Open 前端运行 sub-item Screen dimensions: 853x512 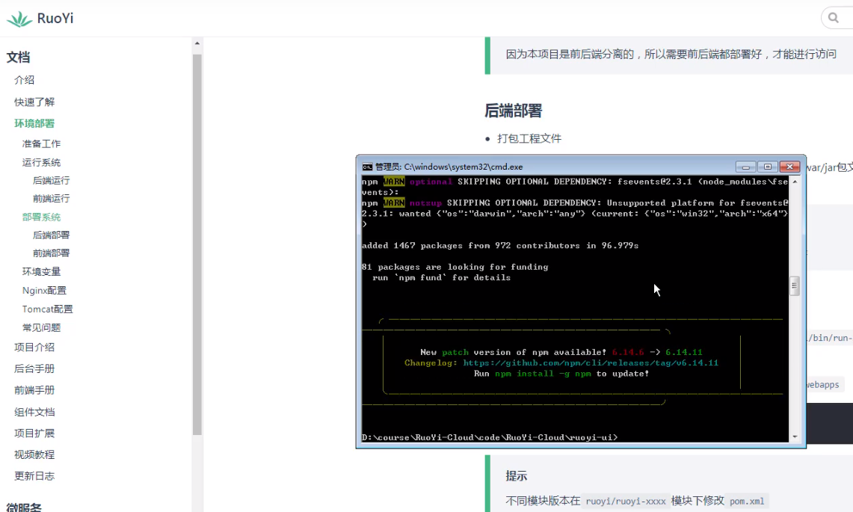[51, 199]
